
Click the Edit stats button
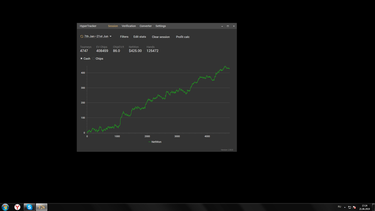pyautogui.click(x=140, y=37)
